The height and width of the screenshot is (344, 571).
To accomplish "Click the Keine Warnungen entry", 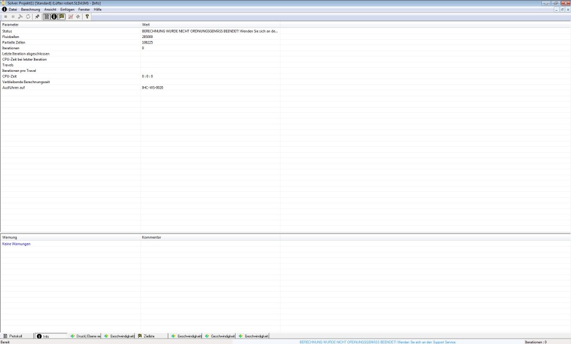I will click(17, 244).
